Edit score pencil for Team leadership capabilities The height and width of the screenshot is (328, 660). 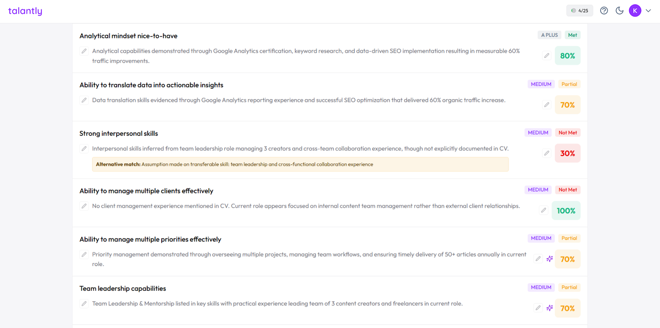pyautogui.click(x=538, y=308)
